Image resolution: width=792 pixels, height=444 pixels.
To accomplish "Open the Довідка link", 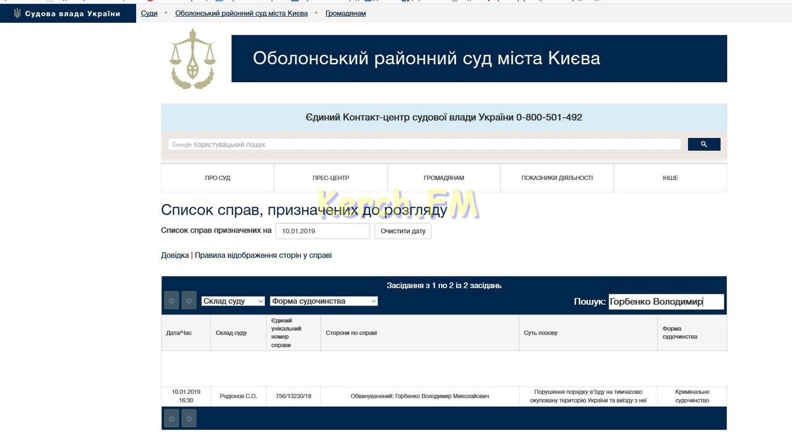I will (174, 255).
